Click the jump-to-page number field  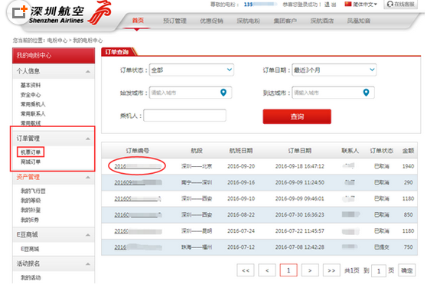[379, 271]
